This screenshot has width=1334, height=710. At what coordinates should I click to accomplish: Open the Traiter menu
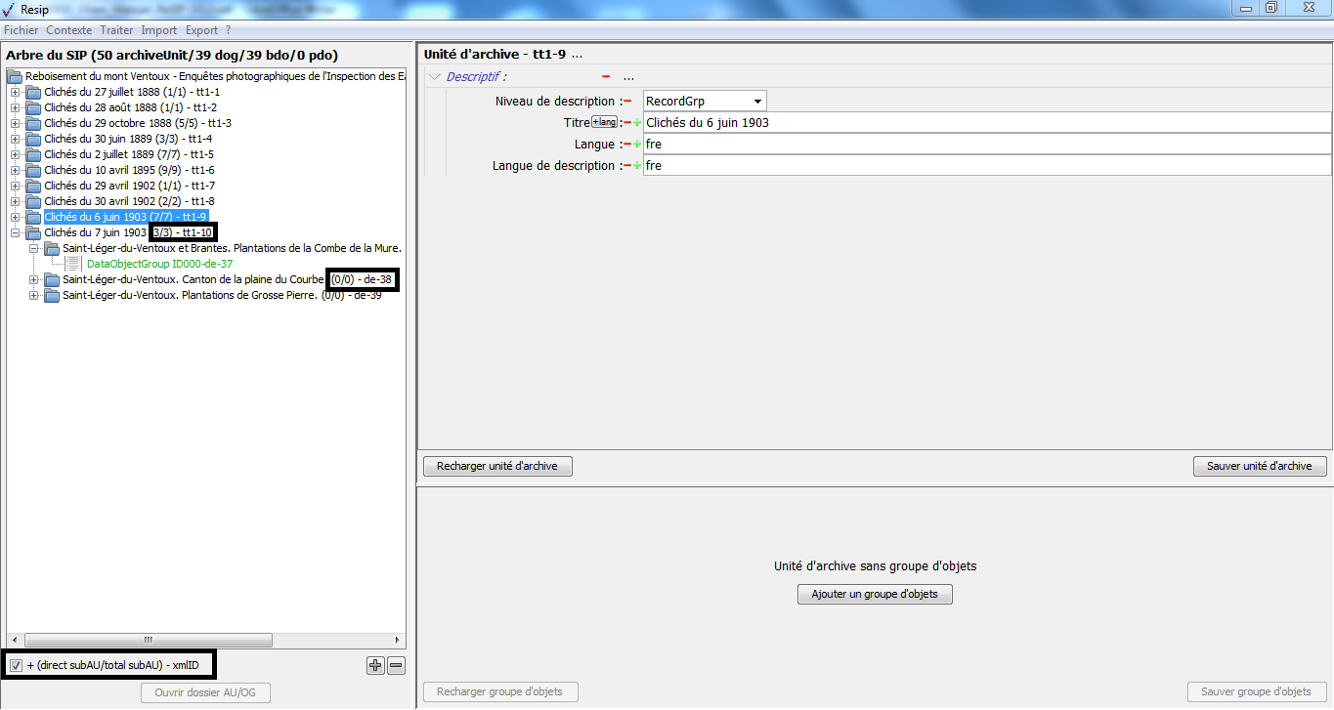click(x=116, y=30)
